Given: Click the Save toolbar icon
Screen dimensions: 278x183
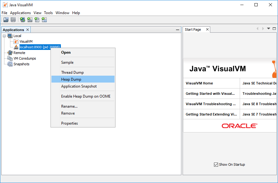Looking at the screenshot, I should coord(13,19).
